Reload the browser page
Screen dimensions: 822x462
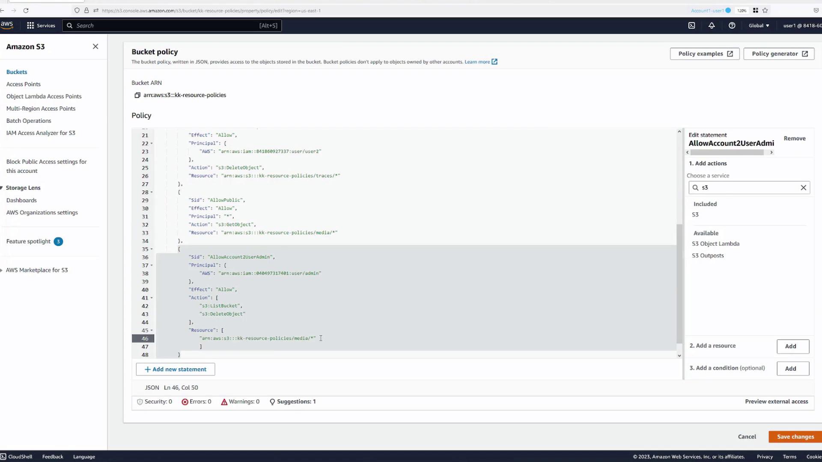click(26, 10)
